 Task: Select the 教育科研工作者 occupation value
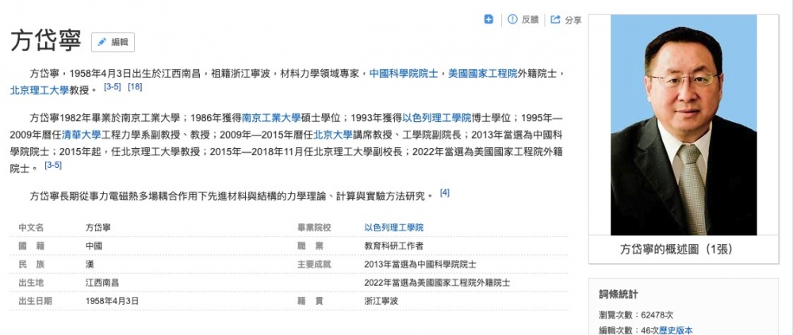tap(394, 246)
